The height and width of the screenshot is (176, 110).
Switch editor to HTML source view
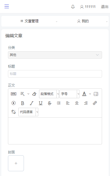(x=14, y=94)
